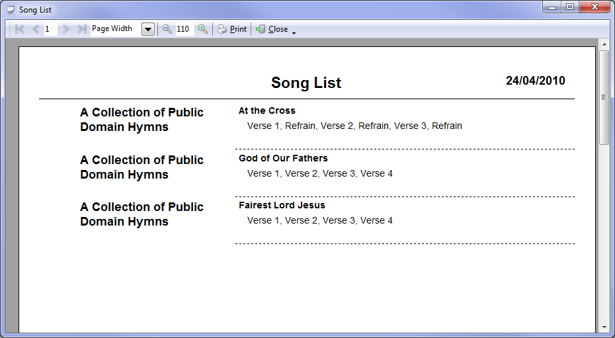
Task: Zoom out with the minus magnifier
Action: [167, 29]
